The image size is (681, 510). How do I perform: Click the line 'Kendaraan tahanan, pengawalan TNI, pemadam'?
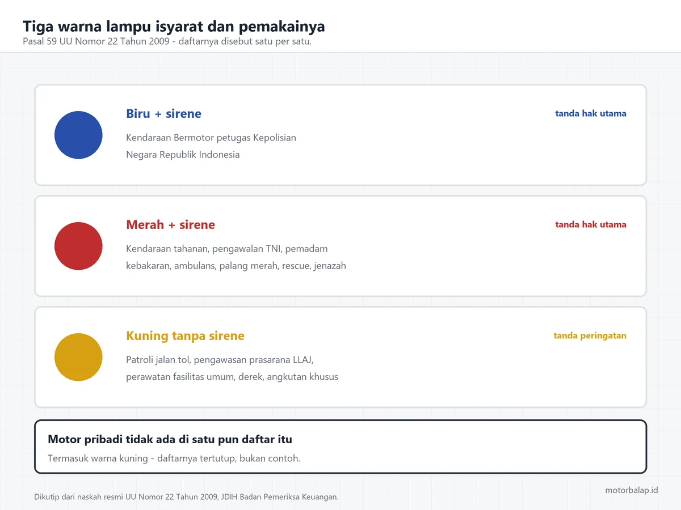coord(227,249)
